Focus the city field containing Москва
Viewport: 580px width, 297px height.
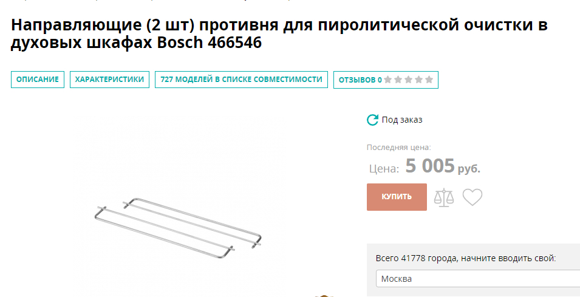tap(478, 279)
